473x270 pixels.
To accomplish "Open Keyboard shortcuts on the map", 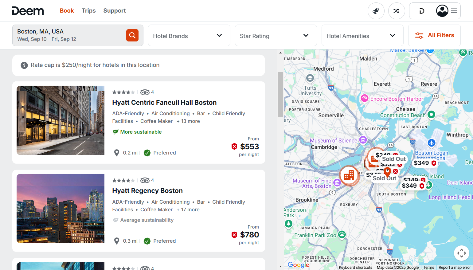I will (x=355, y=268).
